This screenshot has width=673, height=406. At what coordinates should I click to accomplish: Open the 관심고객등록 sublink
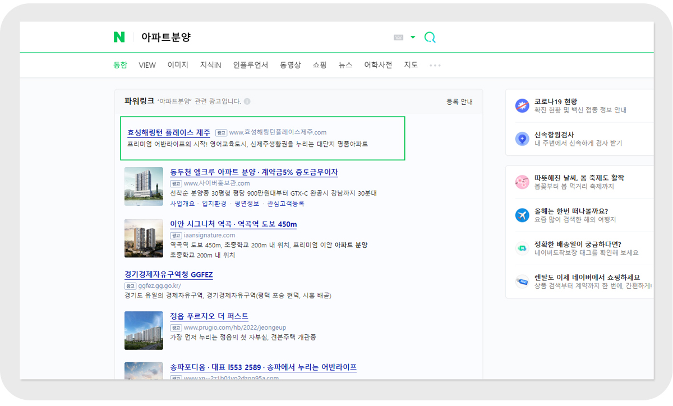285,204
